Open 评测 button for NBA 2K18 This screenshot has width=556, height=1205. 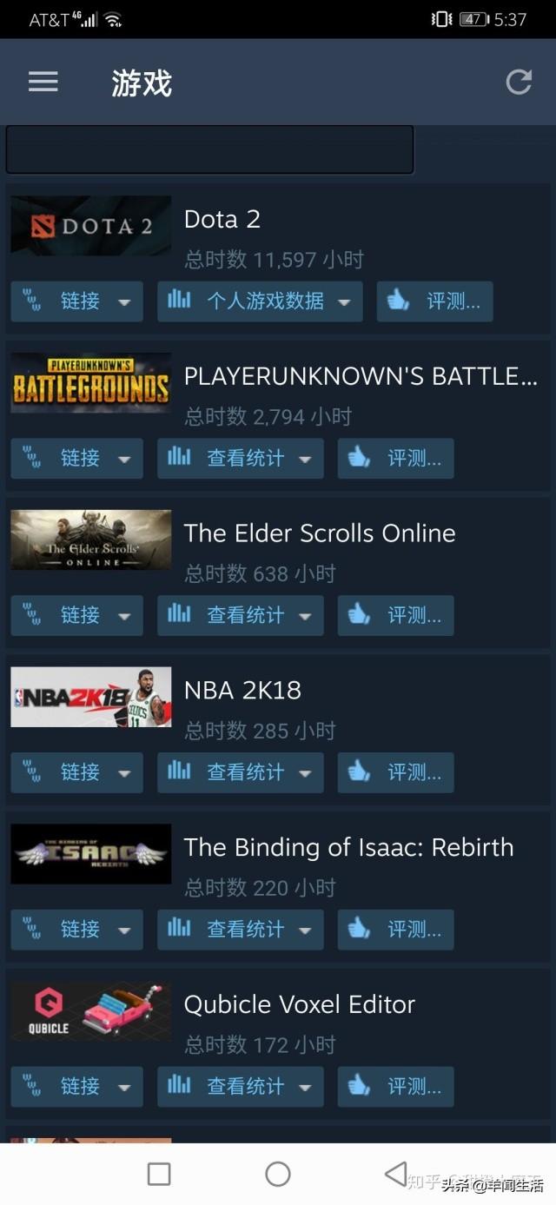(395, 772)
